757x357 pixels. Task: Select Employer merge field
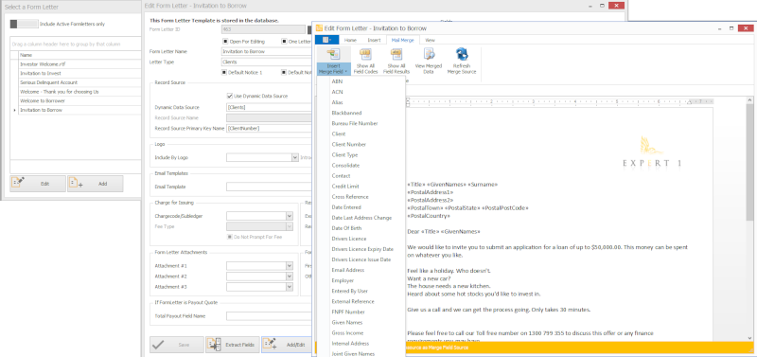coord(361,280)
